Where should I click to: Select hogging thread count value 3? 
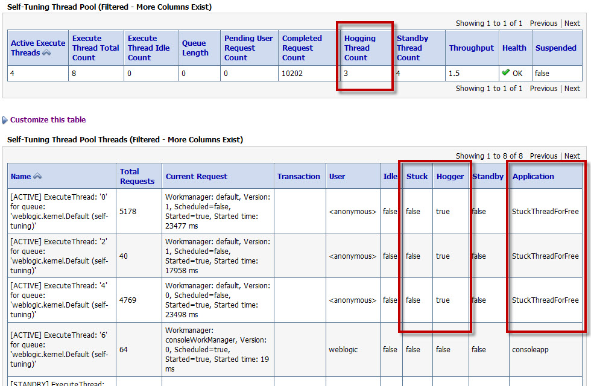tap(346, 74)
